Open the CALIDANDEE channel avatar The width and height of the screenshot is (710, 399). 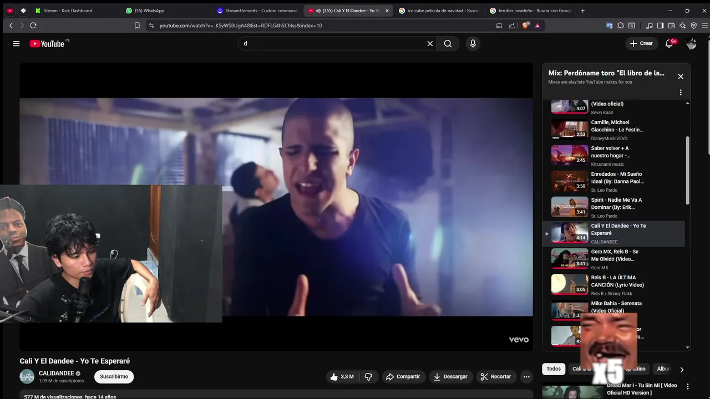click(27, 377)
